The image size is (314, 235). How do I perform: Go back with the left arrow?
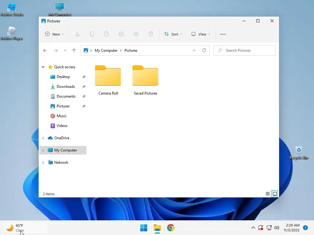[x=45, y=50]
